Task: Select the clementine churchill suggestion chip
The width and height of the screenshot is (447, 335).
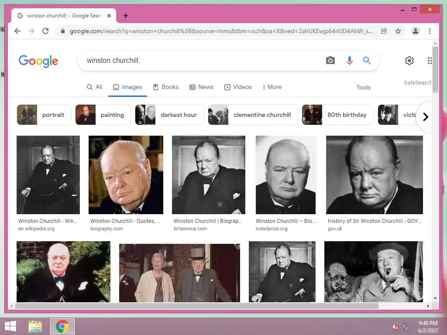Action: [x=253, y=115]
